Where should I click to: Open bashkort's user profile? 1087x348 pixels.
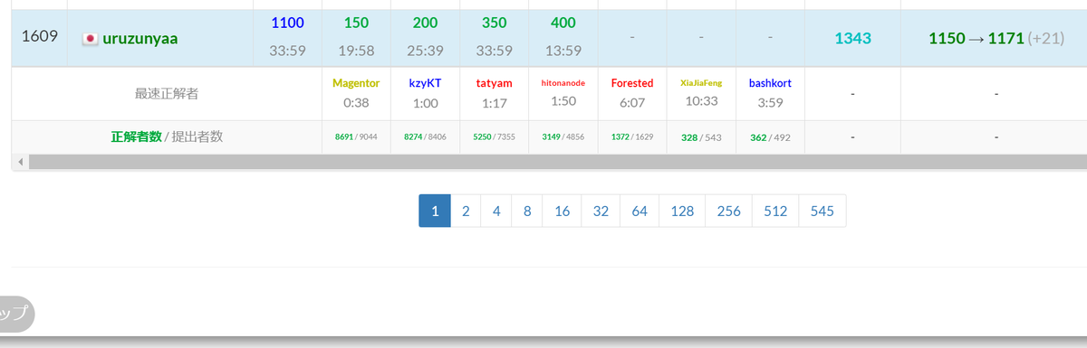pos(770,82)
